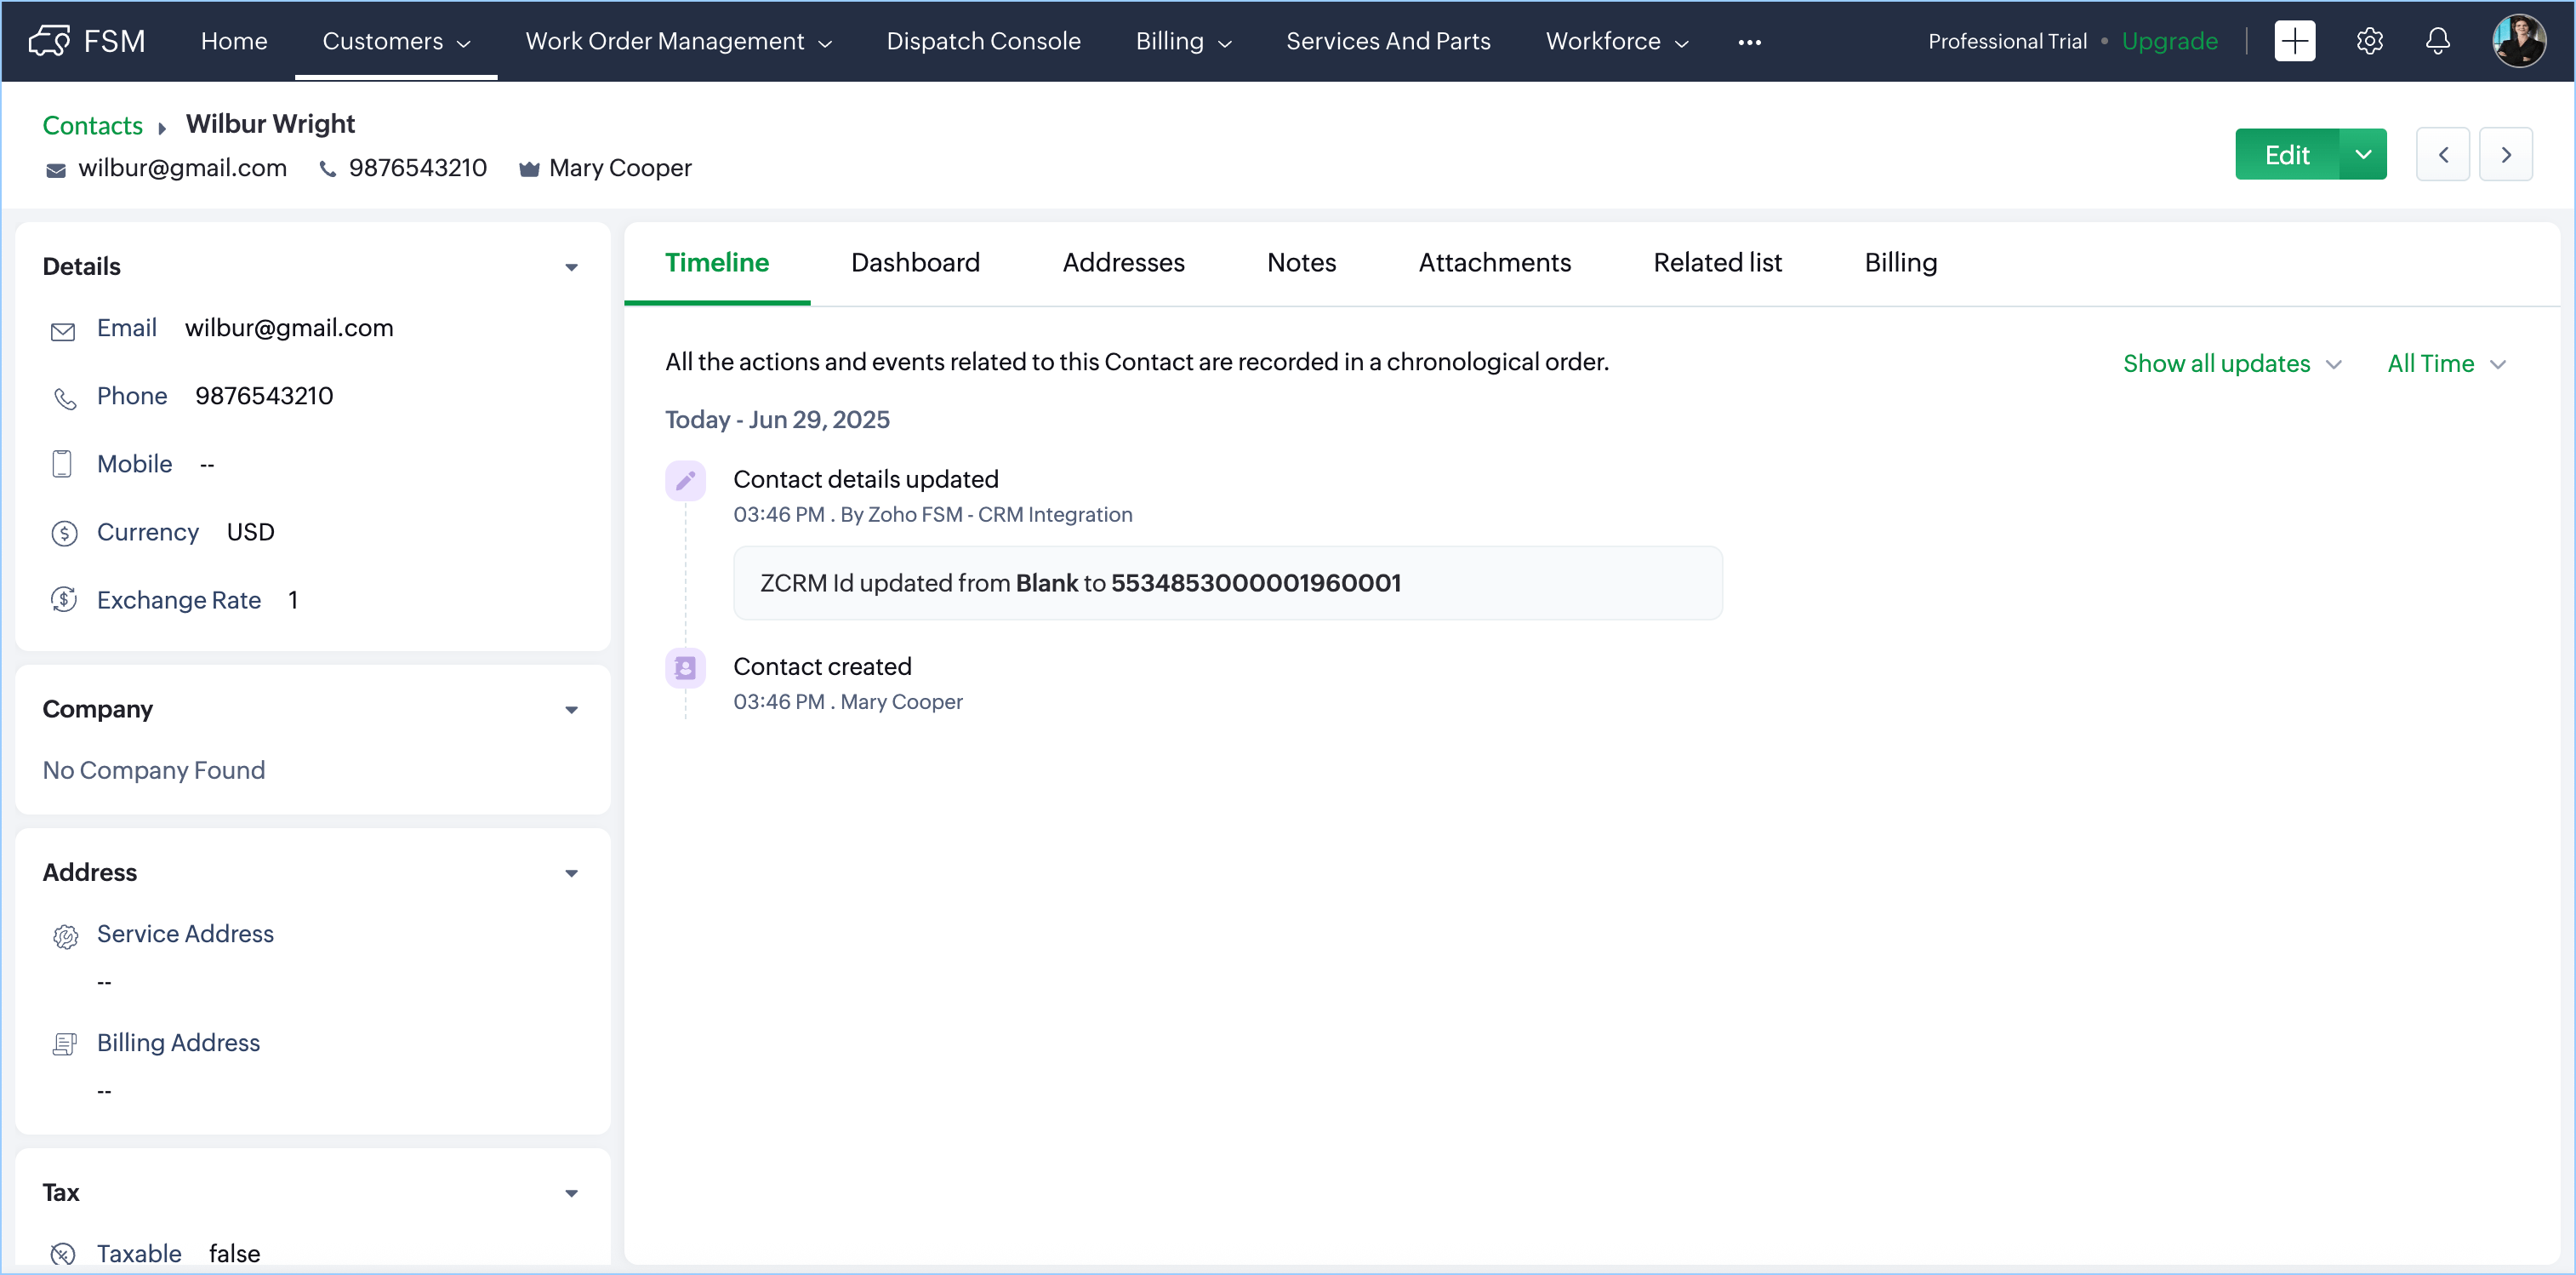Collapse the Details section
Image resolution: width=2576 pixels, height=1275 pixels.
(x=571, y=267)
